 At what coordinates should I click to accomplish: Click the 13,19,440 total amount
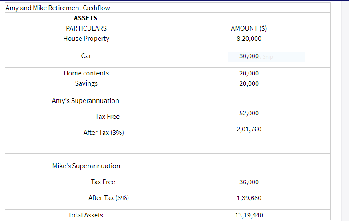pyautogui.click(x=249, y=215)
